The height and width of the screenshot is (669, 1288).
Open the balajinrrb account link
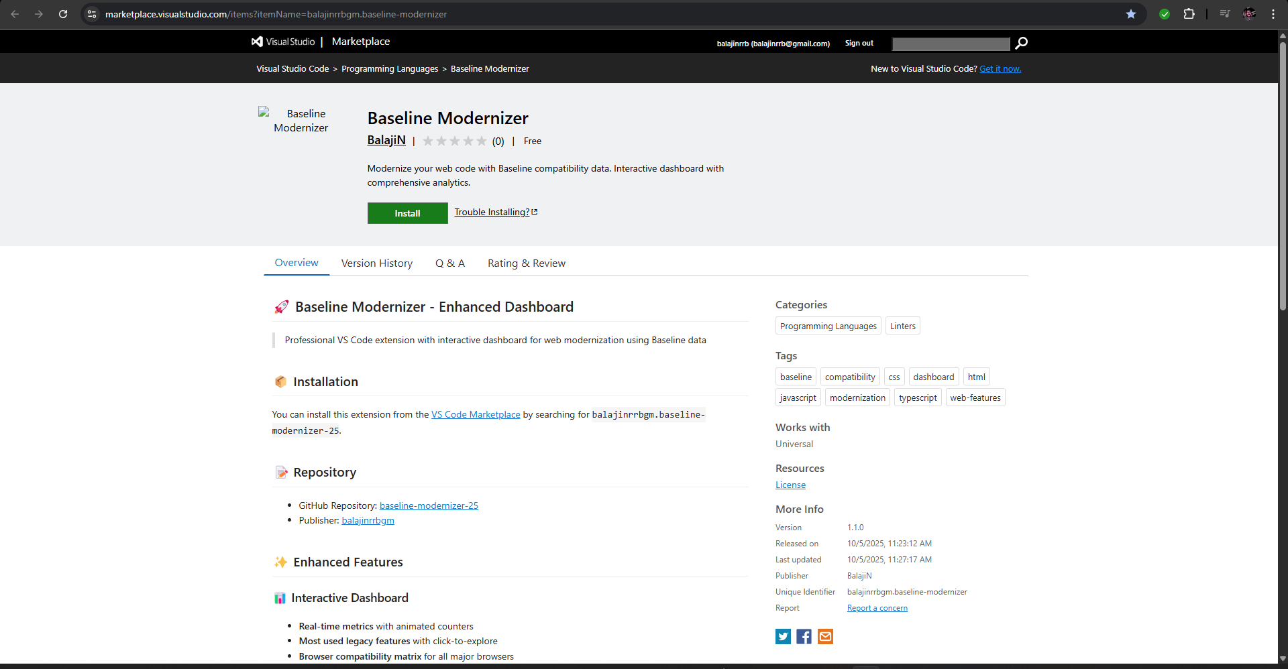[773, 44]
